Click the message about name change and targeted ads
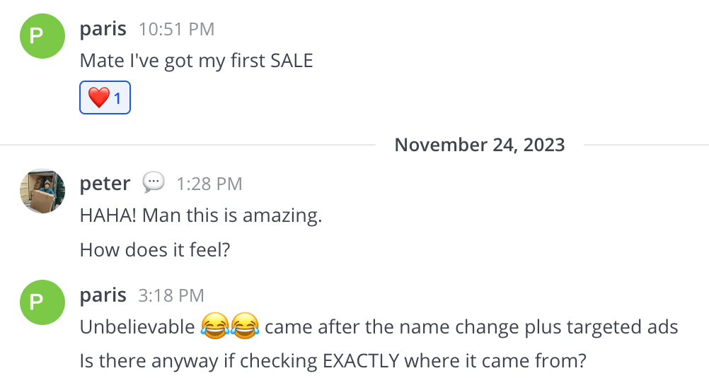This screenshot has width=709, height=390. coord(471,327)
